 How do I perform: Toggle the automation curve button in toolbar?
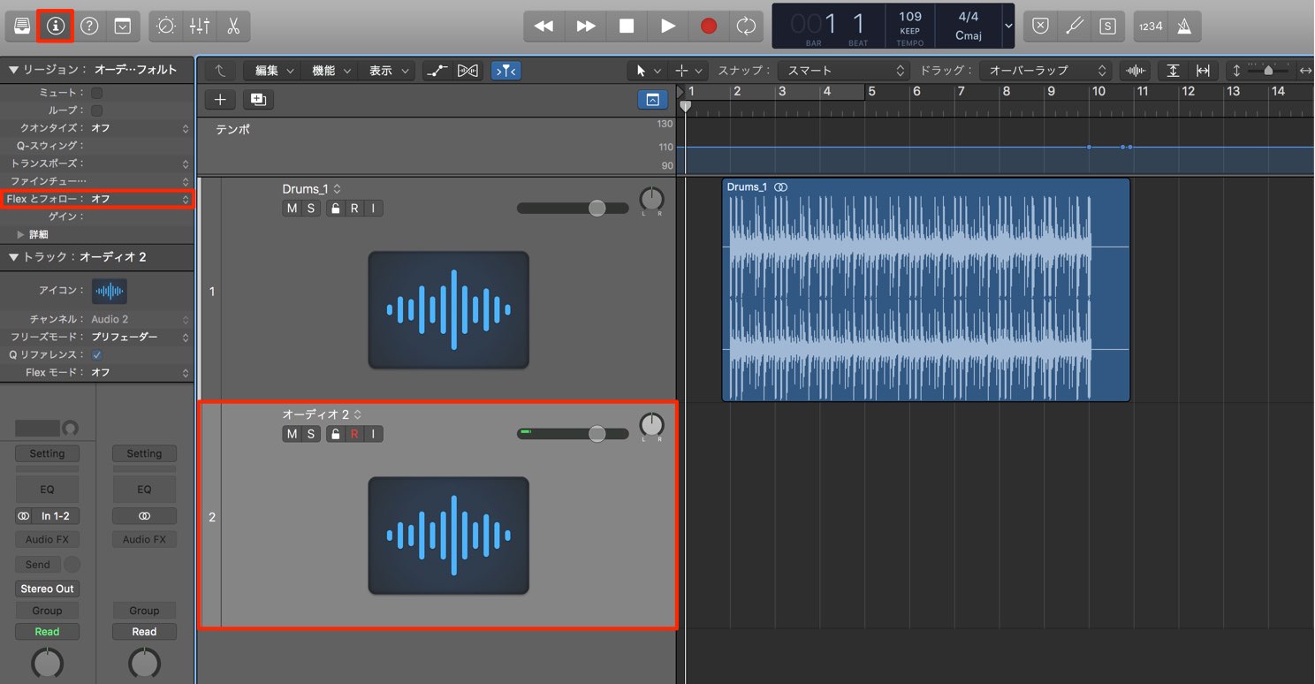tap(437, 71)
